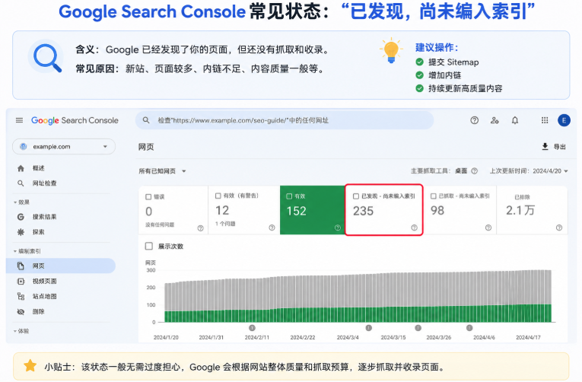Select the 已排除 2.1万 card

click(x=532, y=210)
